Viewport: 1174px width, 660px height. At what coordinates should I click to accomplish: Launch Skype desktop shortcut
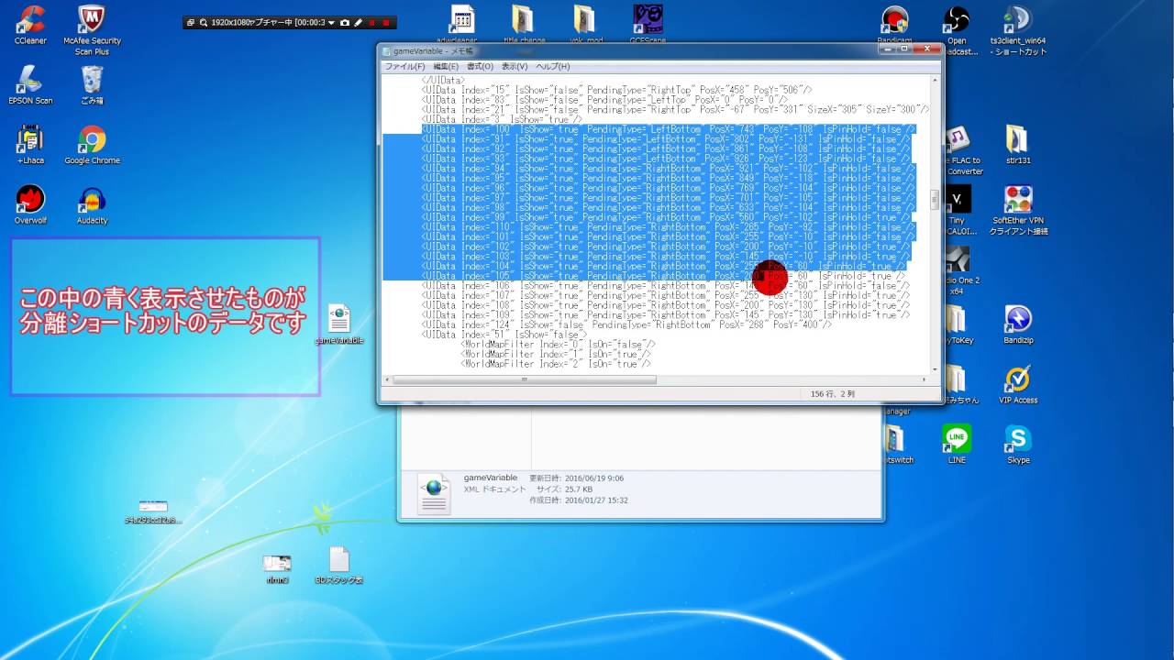[x=1018, y=444]
